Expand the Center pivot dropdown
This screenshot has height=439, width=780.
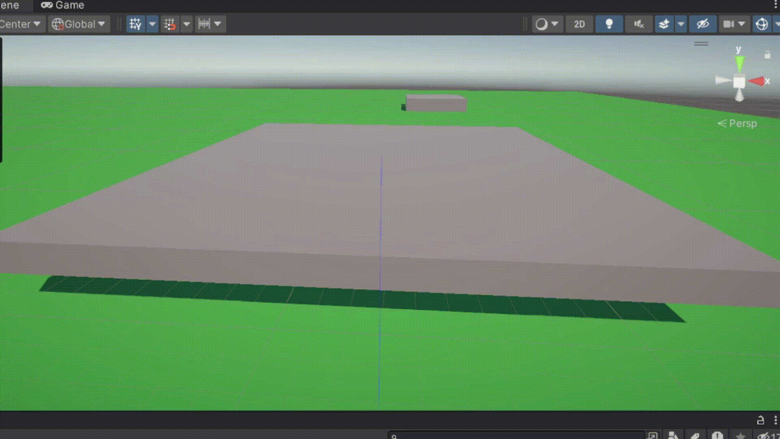click(22, 24)
